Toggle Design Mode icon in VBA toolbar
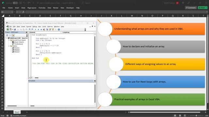209x117 pixels. pyautogui.click(x=44, y=30)
